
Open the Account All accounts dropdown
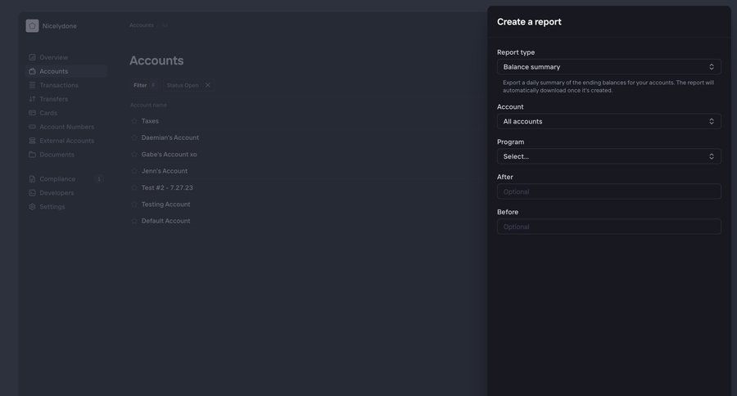pos(608,121)
